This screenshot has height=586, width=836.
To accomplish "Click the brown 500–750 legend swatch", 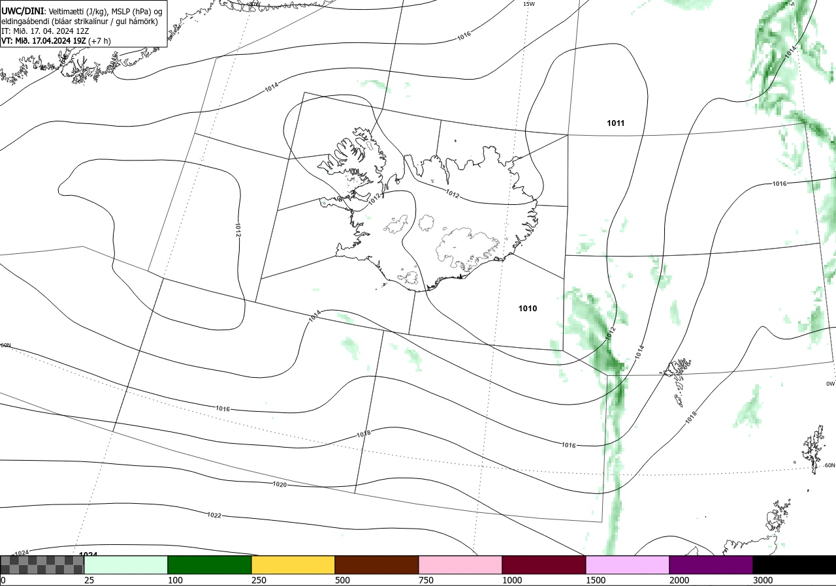I will point(377,564).
